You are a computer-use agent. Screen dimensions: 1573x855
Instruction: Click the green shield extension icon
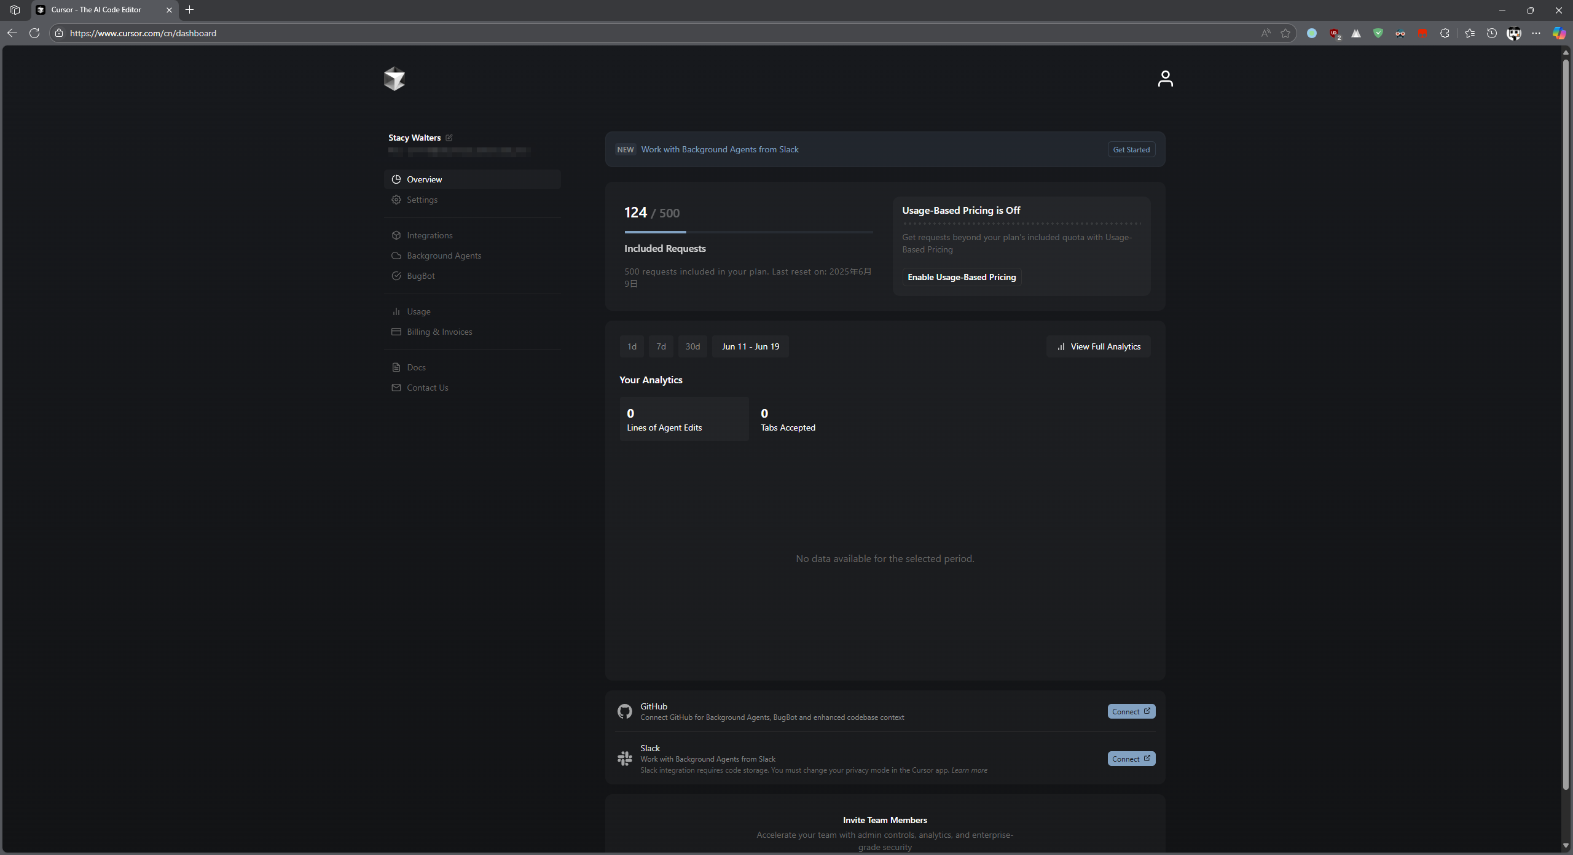1378,33
